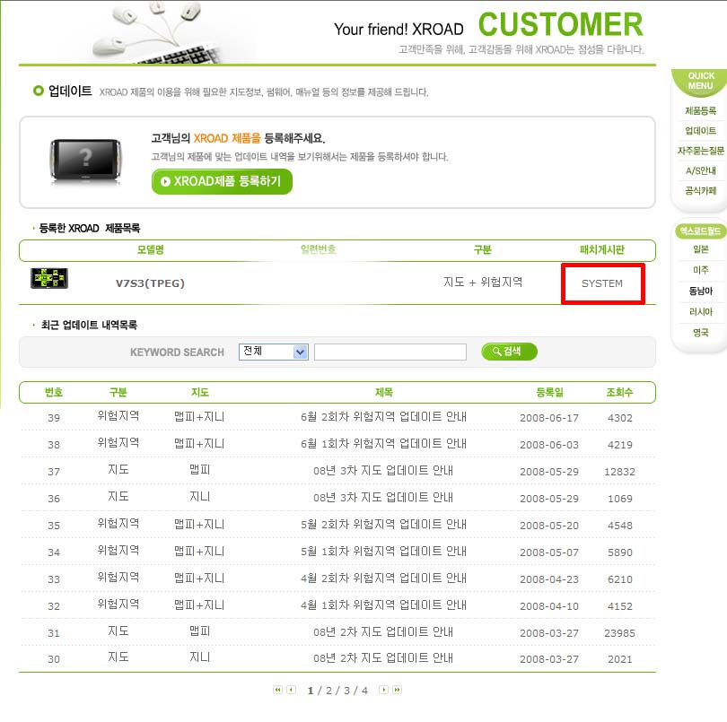Select 동남아 in the 엑스로드월드 menu

(700, 291)
